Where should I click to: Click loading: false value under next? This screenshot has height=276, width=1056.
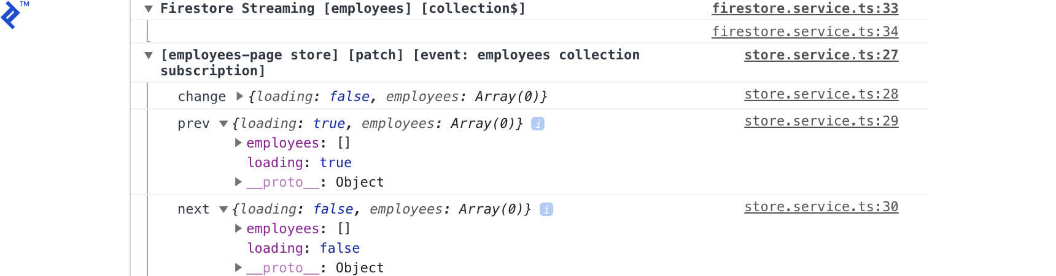[340, 248]
